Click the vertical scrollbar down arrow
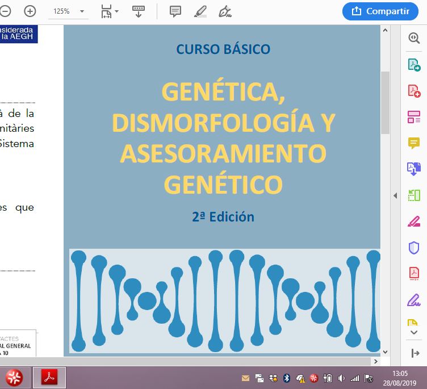Screen dimensions: 427x389 point(385,352)
